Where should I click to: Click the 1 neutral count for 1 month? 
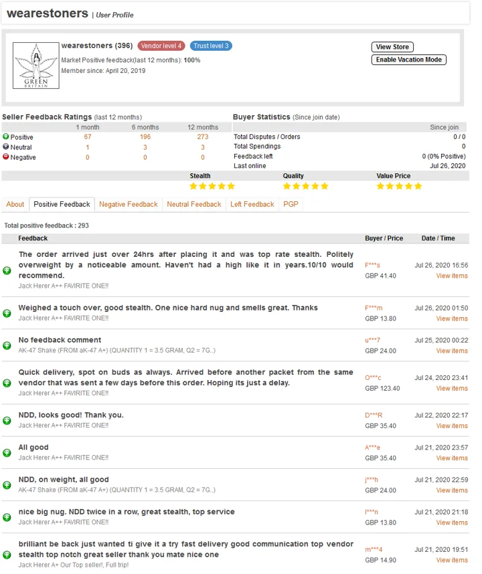88,147
